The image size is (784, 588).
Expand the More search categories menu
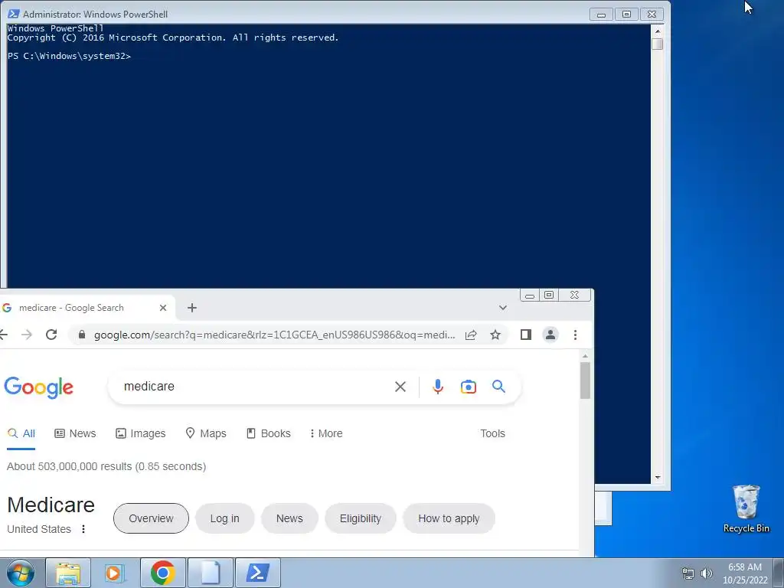326,433
